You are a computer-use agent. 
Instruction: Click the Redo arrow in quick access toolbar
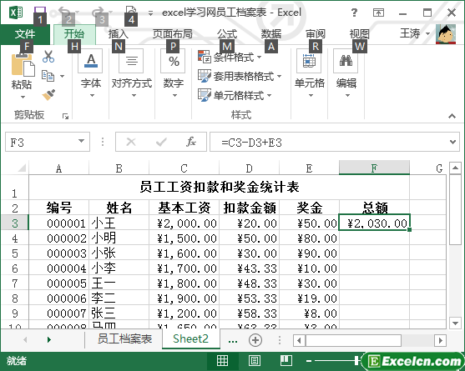[98, 13]
